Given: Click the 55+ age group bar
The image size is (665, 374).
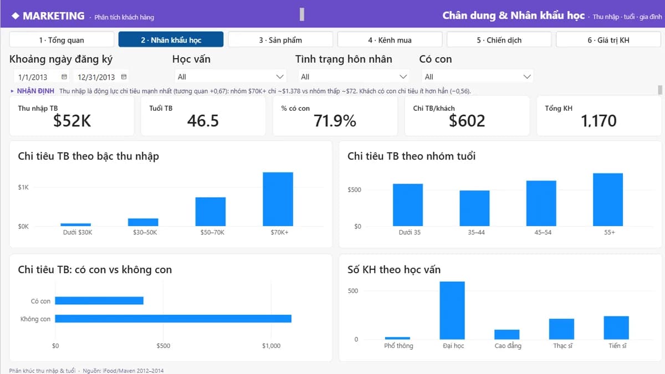Looking at the screenshot, I should pyautogui.click(x=608, y=199).
